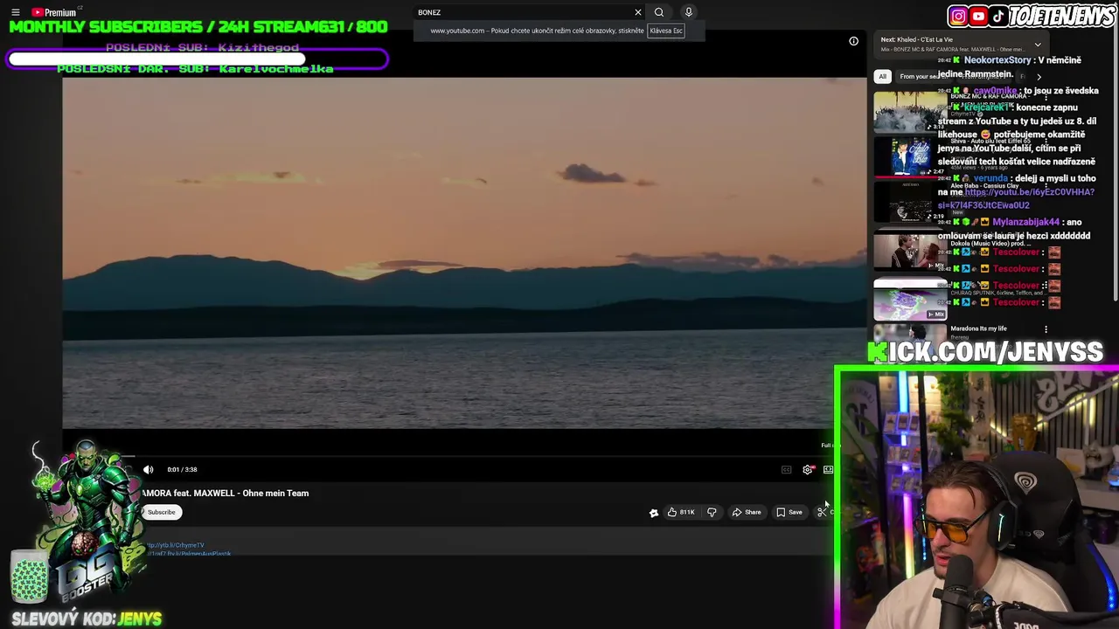Collapse the Next queue chevron

pyautogui.click(x=1038, y=45)
